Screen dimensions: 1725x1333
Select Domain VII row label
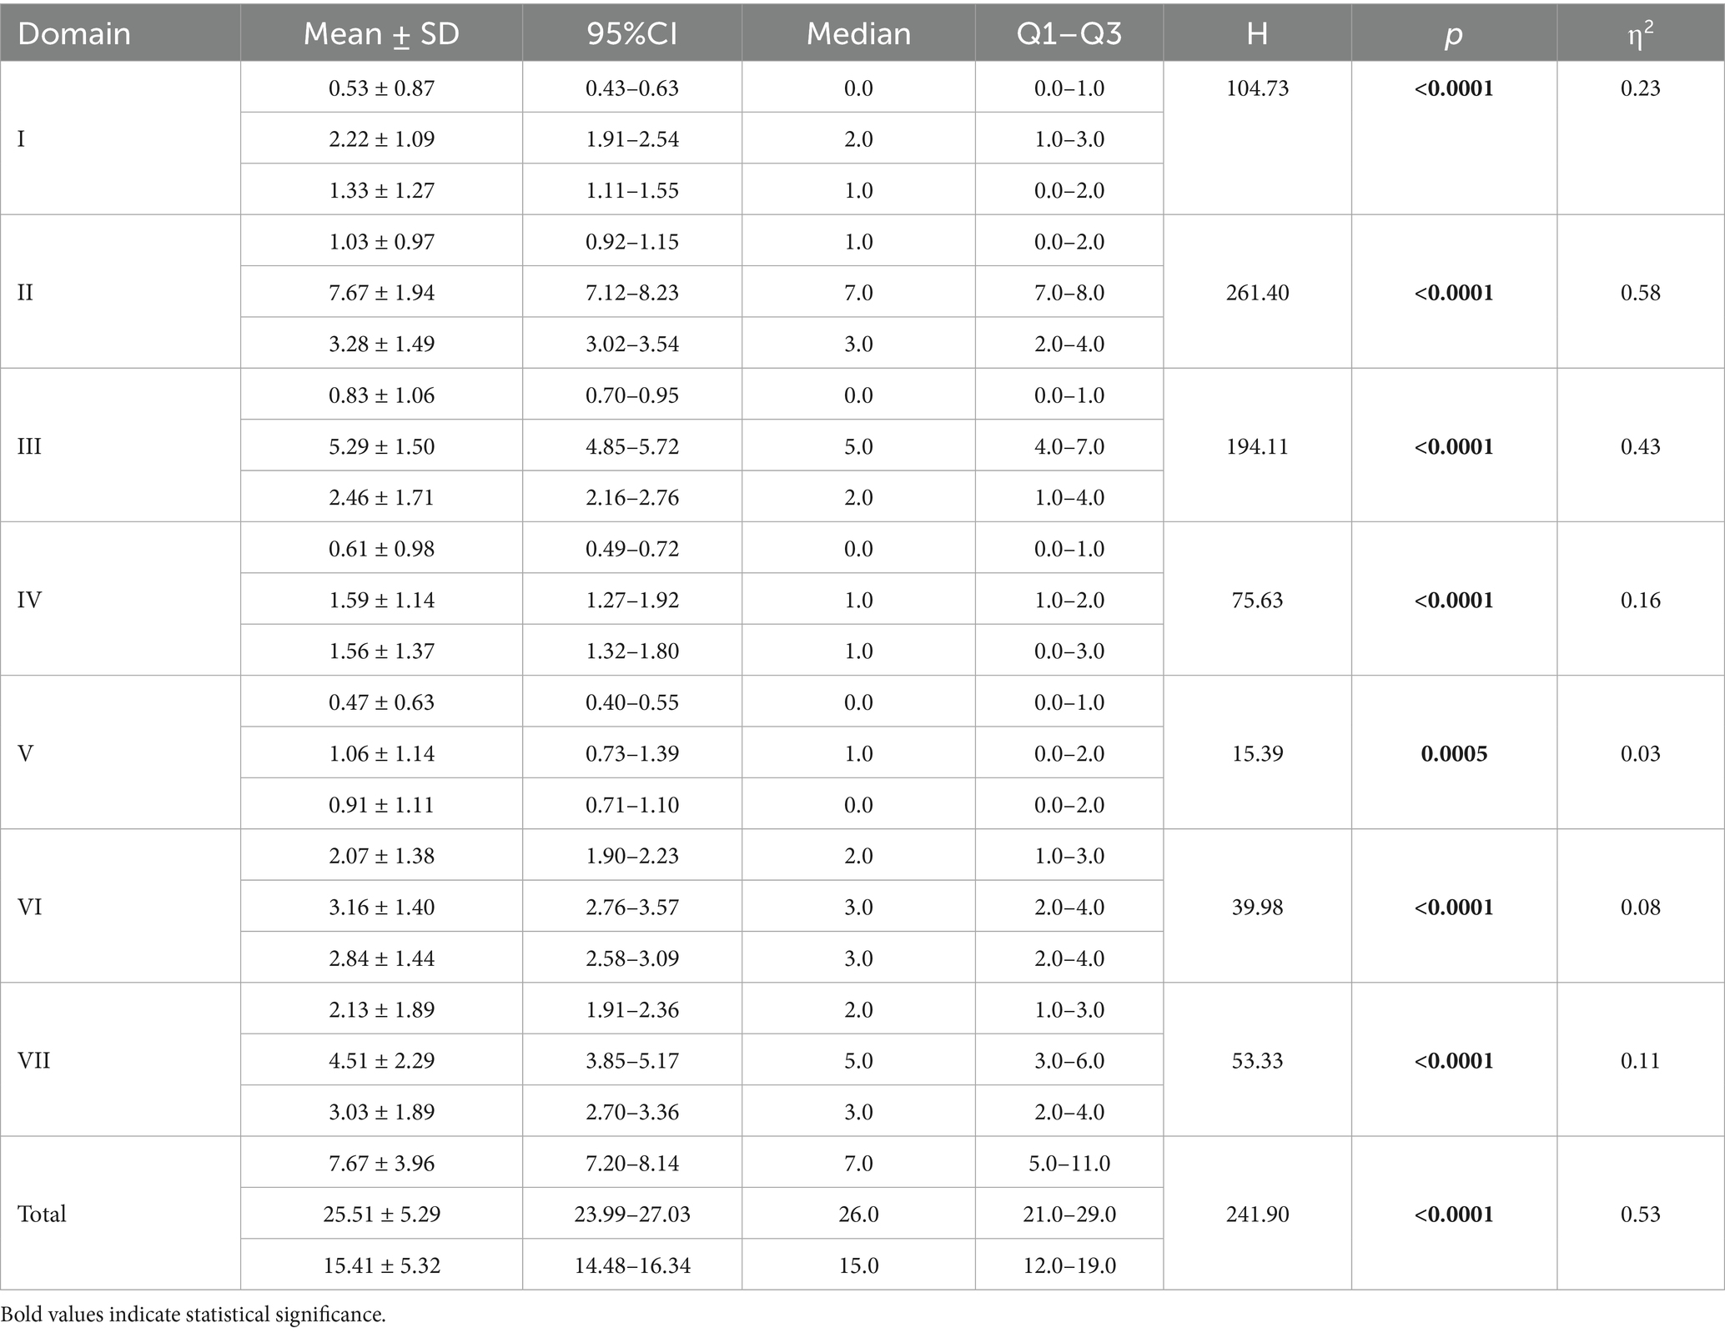click(34, 1060)
